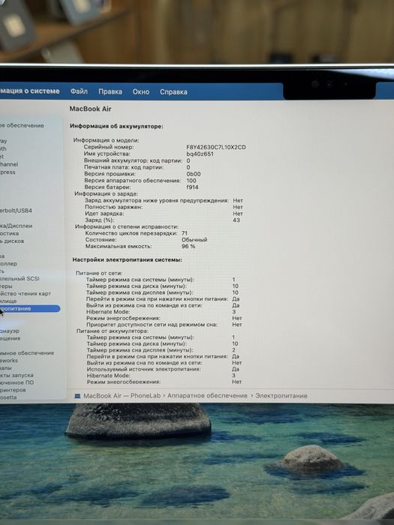Click firmware version value 0b00
Image resolution: width=394 pixels, height=525 pixels.
point(194,174)
